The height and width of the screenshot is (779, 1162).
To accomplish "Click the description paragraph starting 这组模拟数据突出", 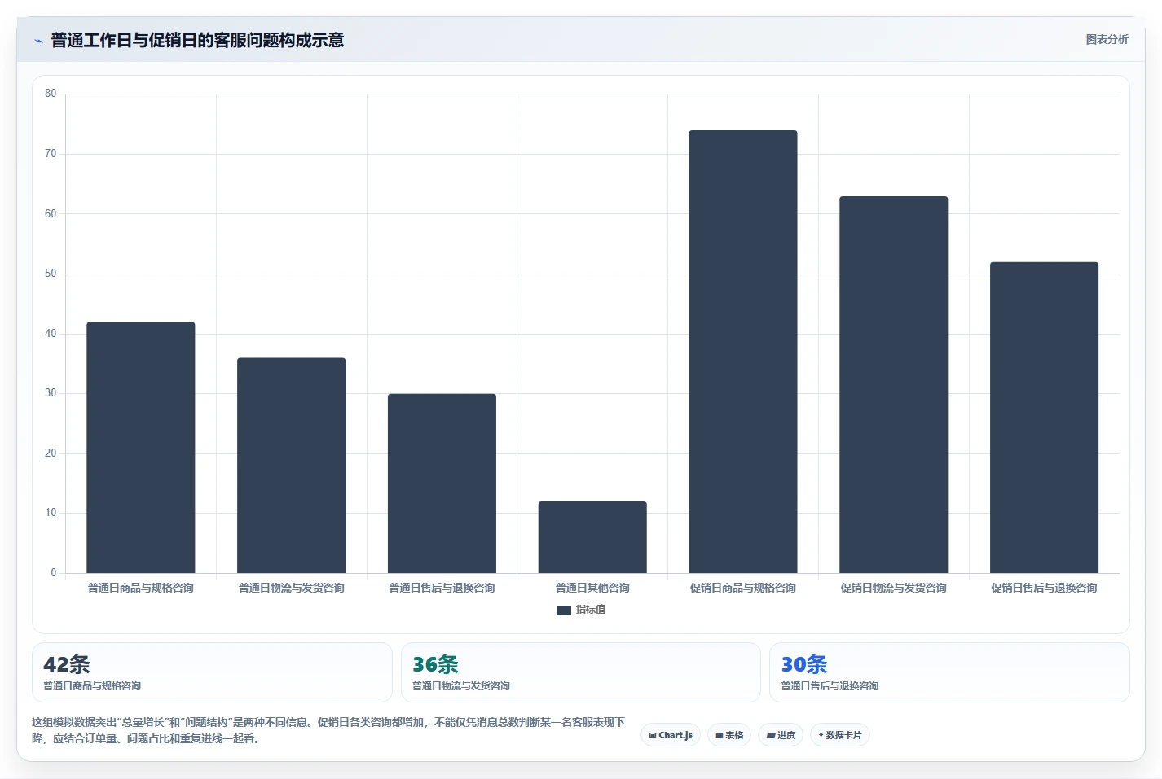I will coord(329,730).
